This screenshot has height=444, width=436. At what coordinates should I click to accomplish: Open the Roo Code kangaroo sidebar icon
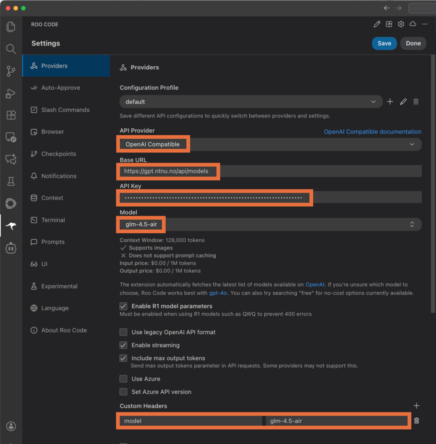(11, 226)
